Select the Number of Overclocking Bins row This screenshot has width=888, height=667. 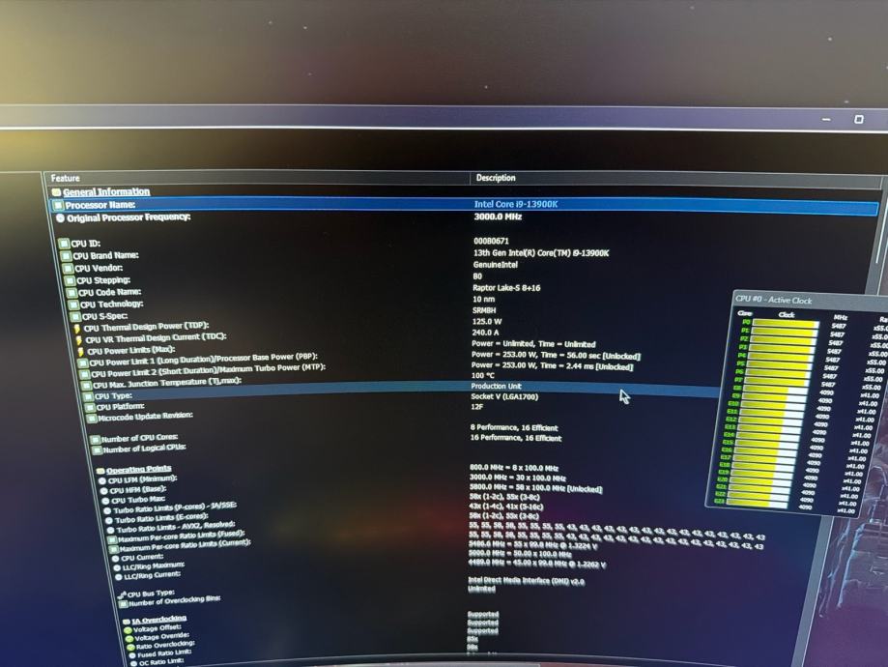175,600
